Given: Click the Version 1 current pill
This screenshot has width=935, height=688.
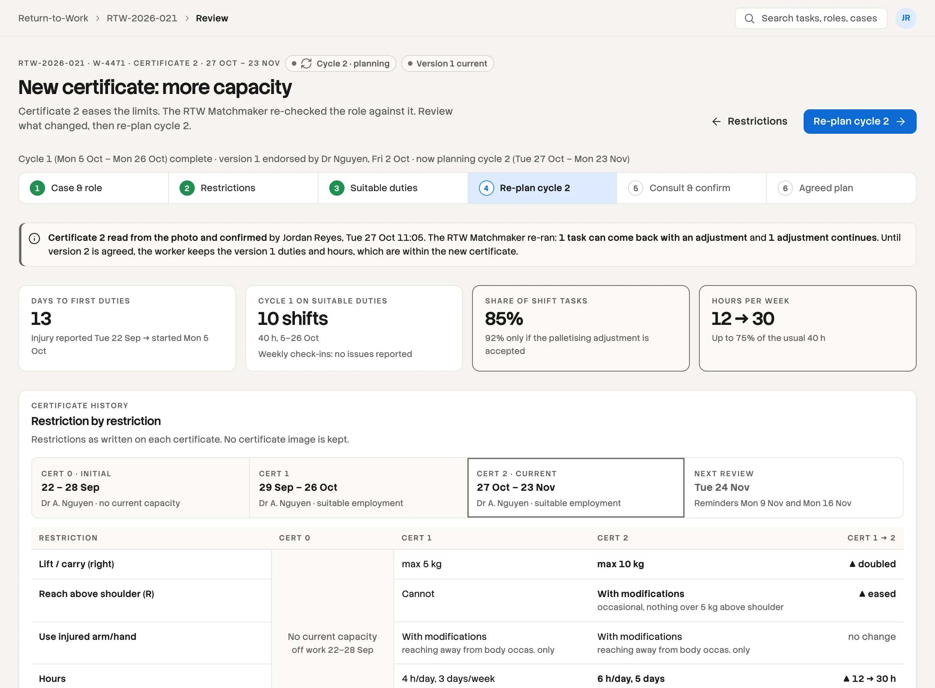Looking at the screenshot, I should pyautogui.click(x=447, y=63).
